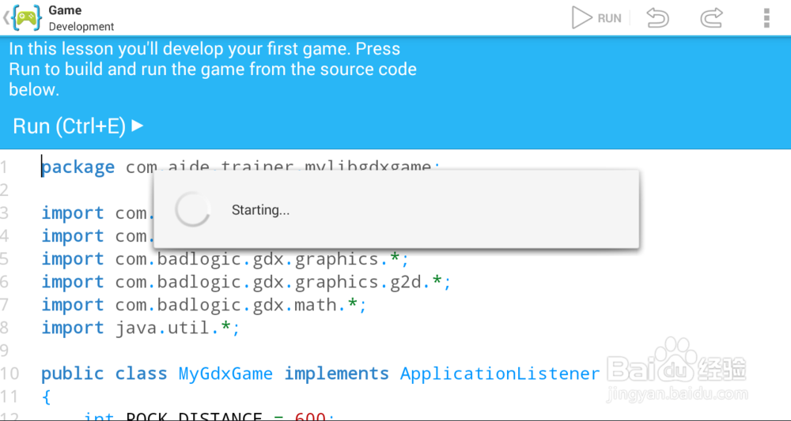The image size is (791, 421).
Task: Click ApplicationListener in the class declaration
Action: coord(500,374)
